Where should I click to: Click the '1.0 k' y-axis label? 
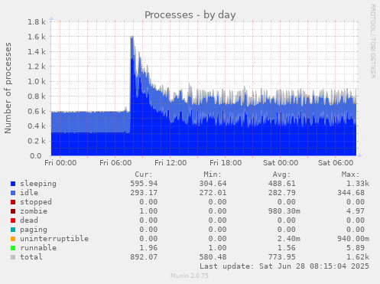(x=37, y=82)
